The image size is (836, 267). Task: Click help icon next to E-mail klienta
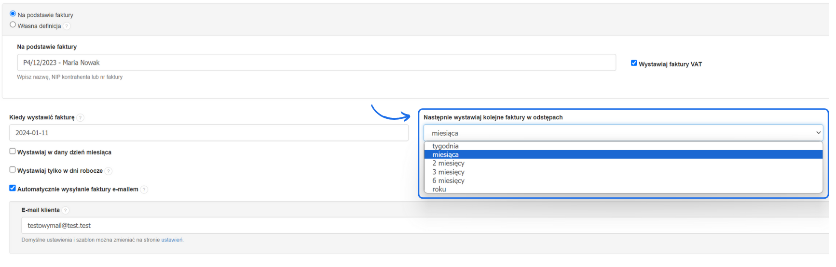pos(66,210)
